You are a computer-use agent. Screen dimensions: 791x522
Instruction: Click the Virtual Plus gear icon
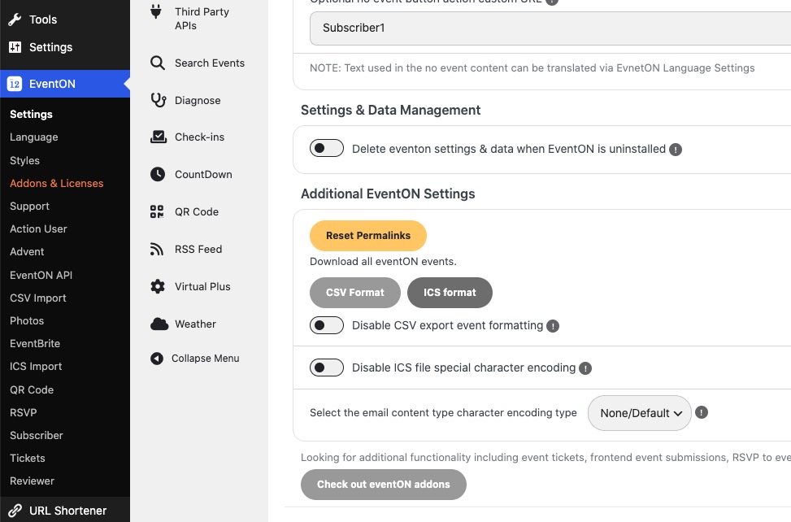pyautogui.click(x=158, y=286)
